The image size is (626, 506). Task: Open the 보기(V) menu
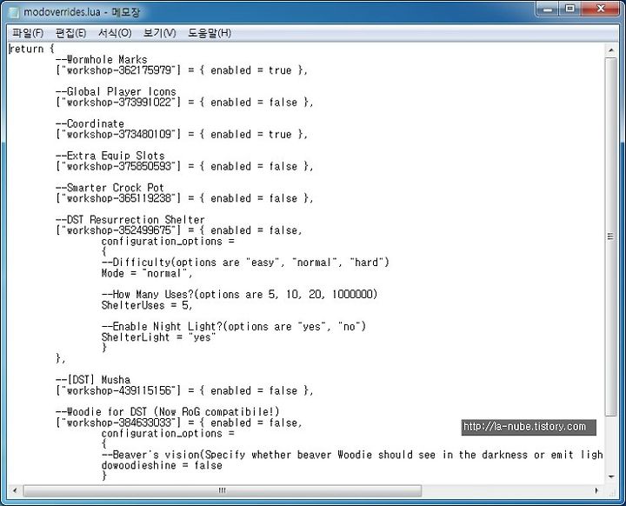tap(160, 33)
